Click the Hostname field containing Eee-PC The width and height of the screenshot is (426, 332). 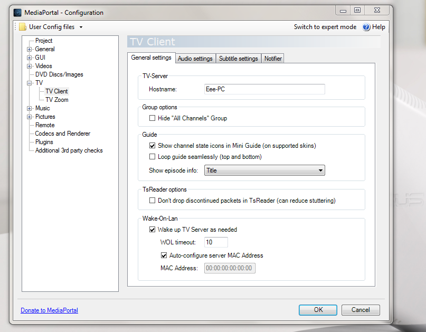264,89
